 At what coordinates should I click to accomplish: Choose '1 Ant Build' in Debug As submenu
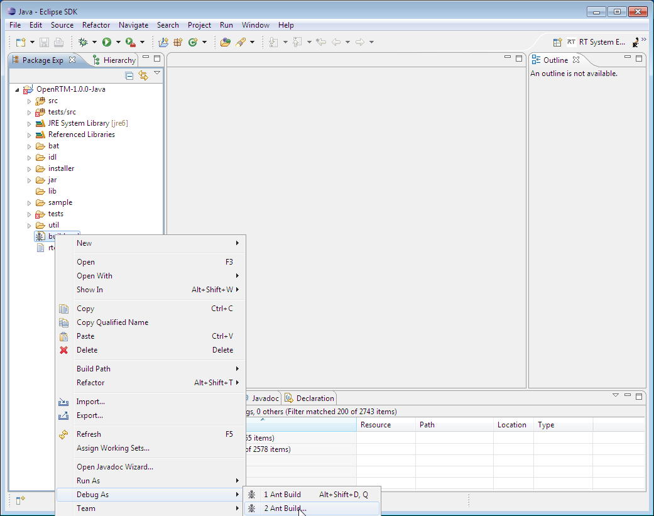[312, 495]
